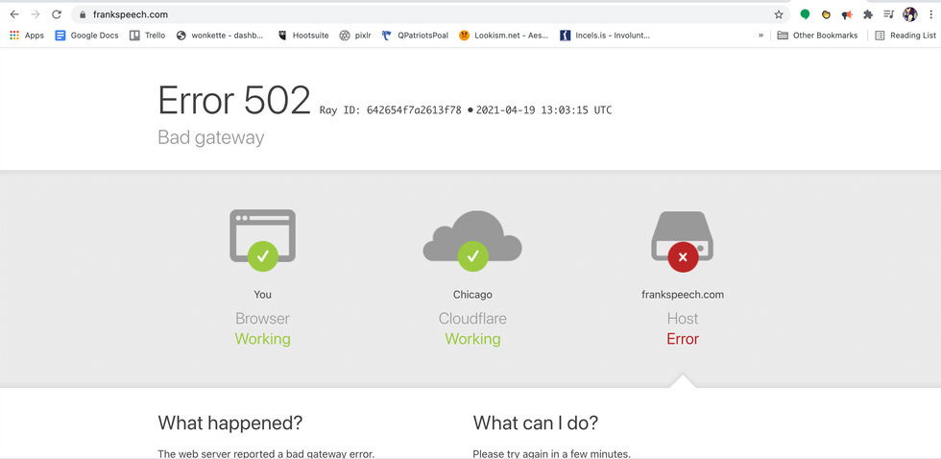This screenshot has height=459, width=941.
Task: Reload the page with the refresh icon
Action: (57, 14)
